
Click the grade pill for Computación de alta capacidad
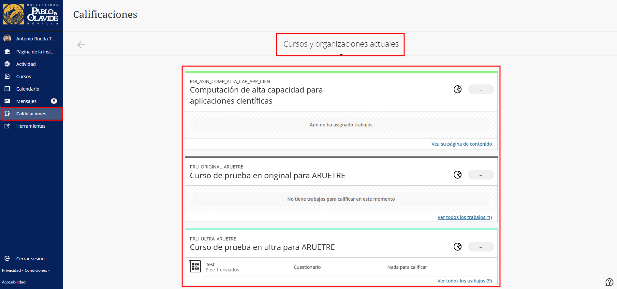coord(481,90)
